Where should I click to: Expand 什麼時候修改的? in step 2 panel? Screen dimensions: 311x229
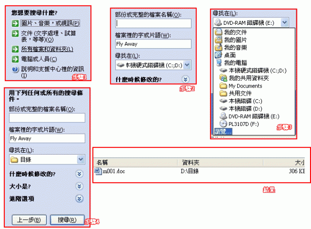point(186,80)
